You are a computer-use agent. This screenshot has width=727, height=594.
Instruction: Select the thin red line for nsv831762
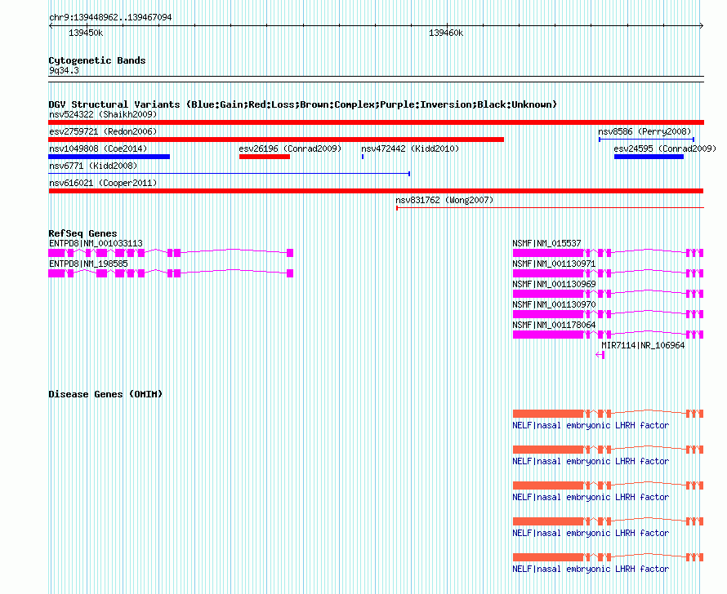(x=550, y=208)
